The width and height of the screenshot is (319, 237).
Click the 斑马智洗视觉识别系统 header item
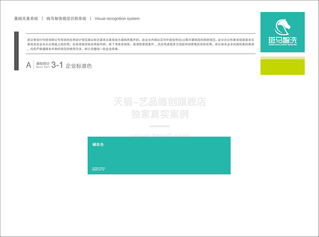(x=66, y=19)
